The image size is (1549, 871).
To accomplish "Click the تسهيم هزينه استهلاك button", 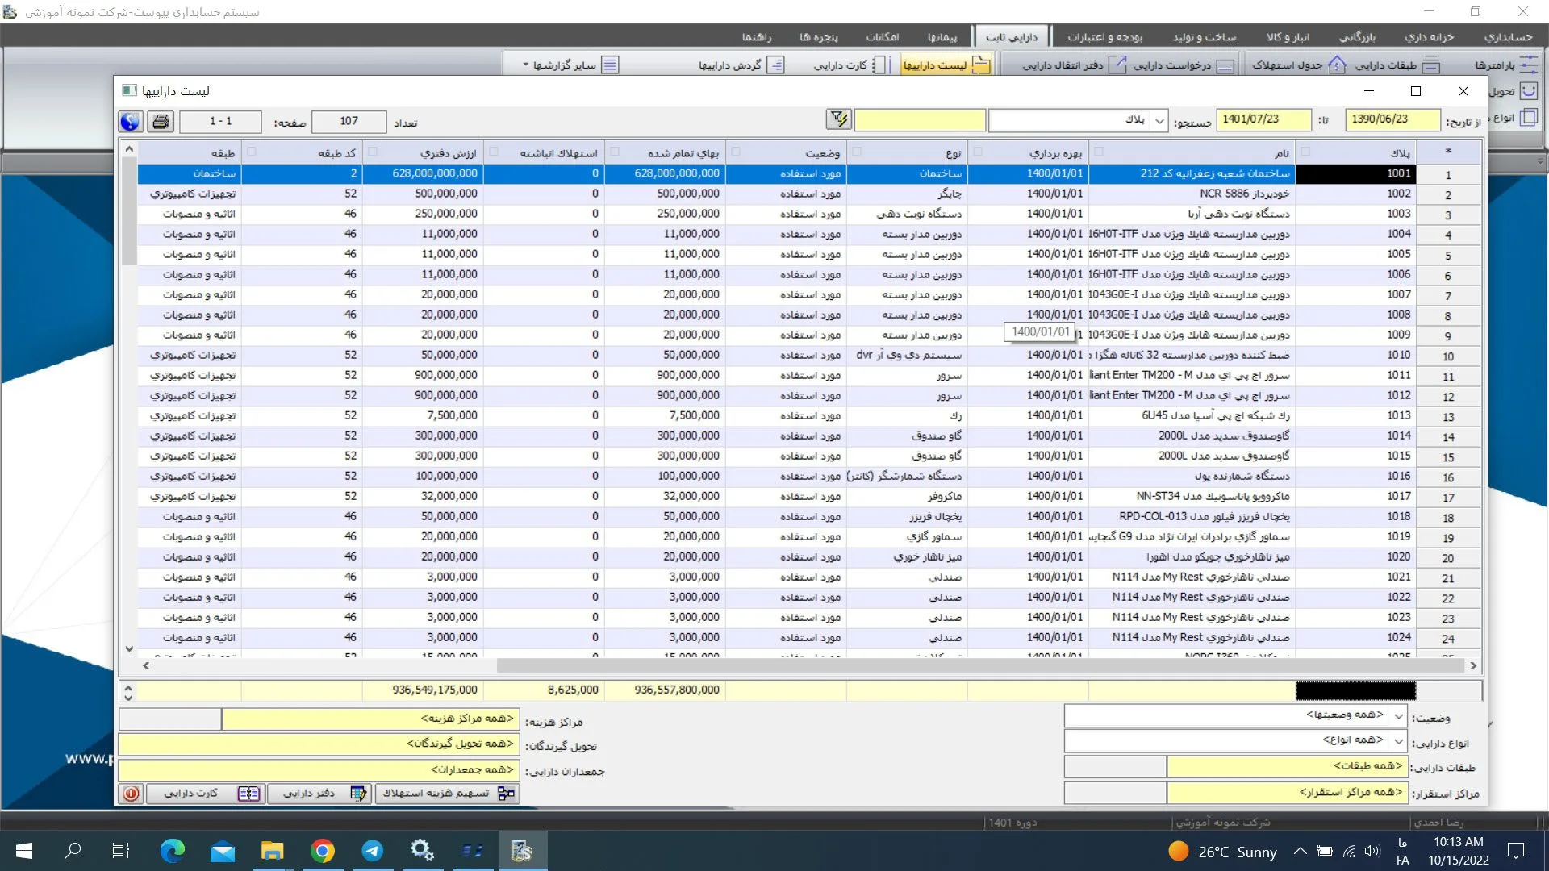I will coord(448,794).
